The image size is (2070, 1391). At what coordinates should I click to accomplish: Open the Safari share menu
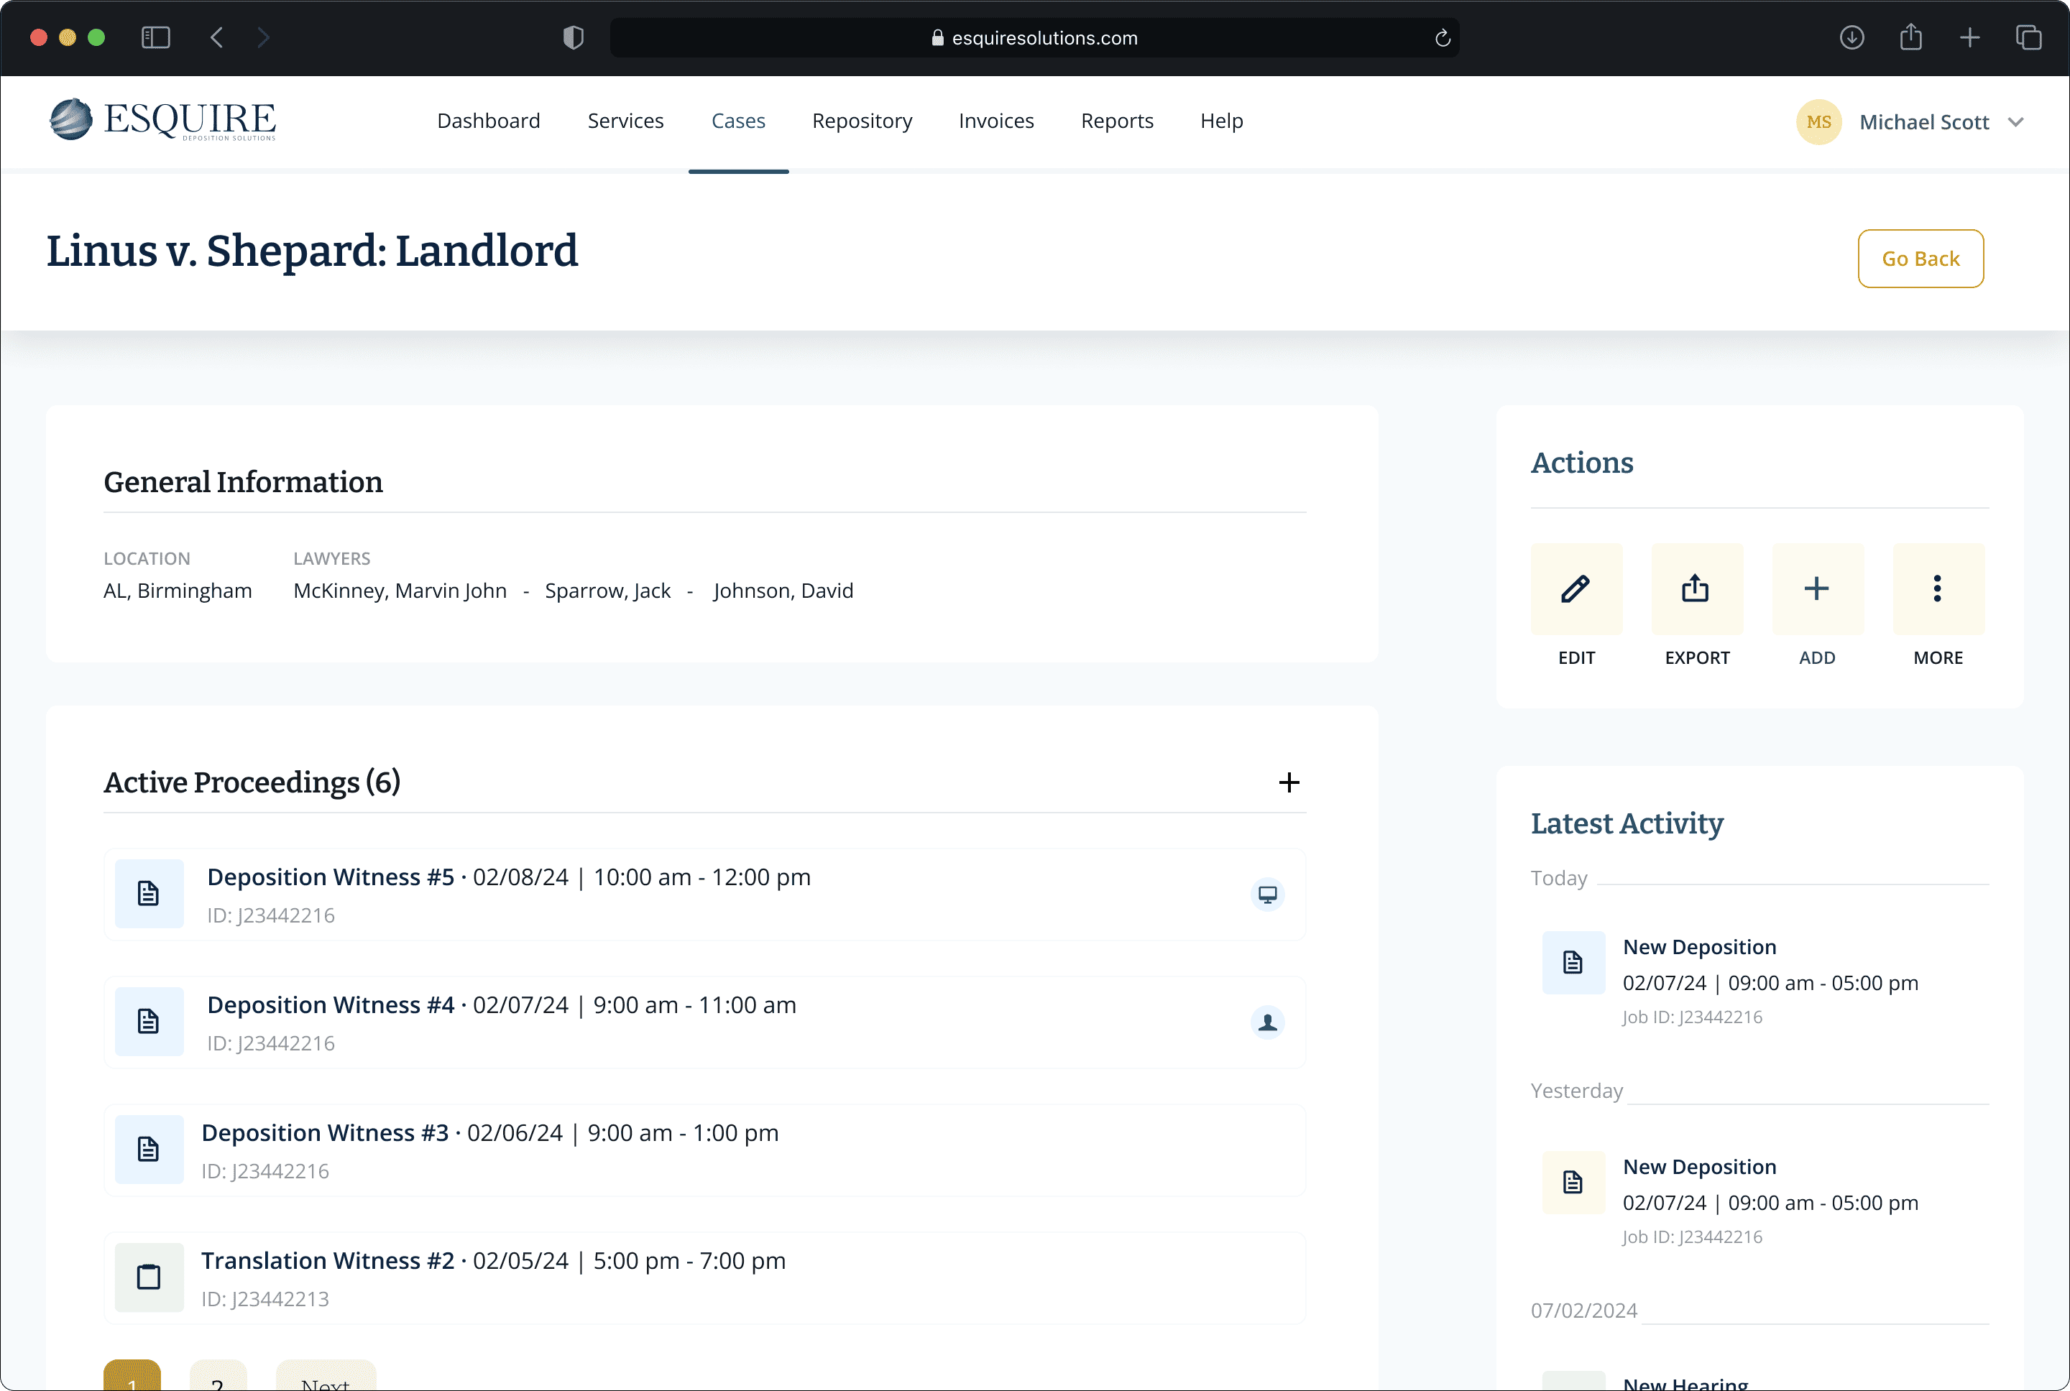pyautogui.click(x=1911, y=37)
